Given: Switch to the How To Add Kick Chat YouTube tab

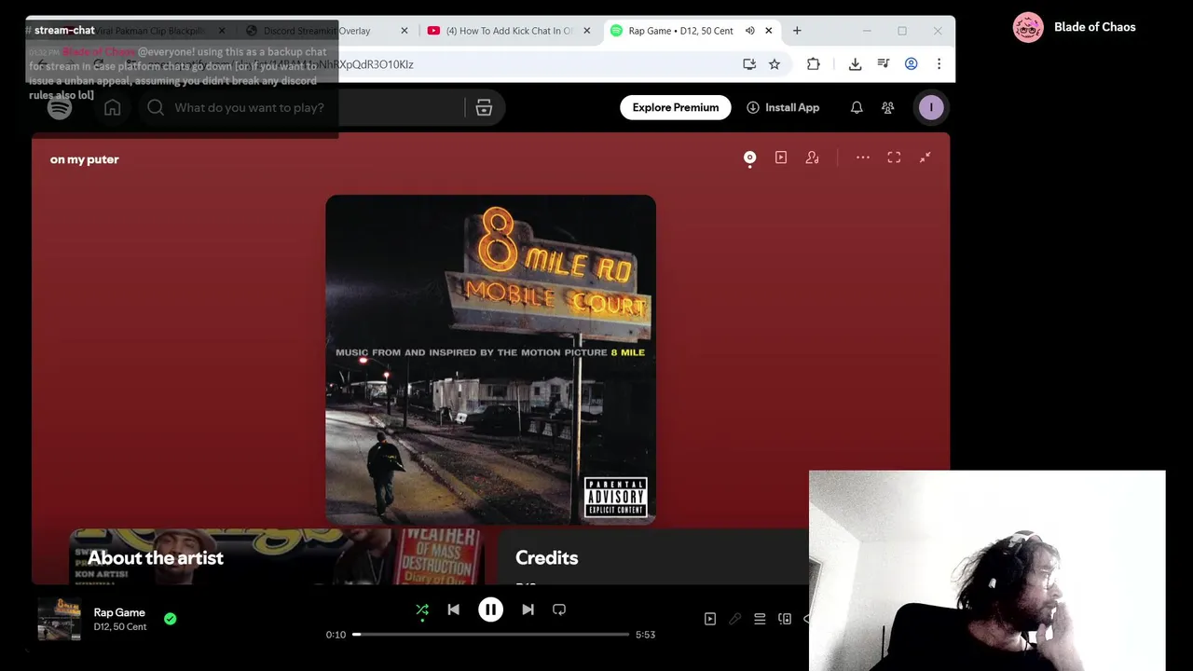Looking at the screenshot, I should (x=509, y=31).
